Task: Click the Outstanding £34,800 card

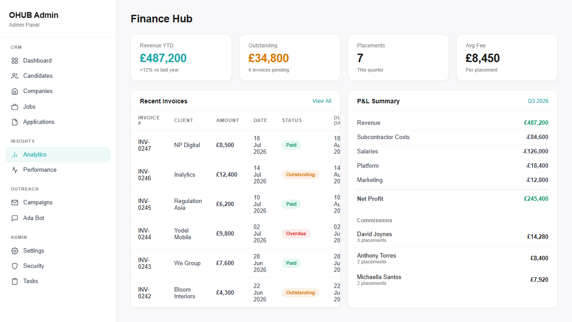Action: (x=290, y=58)
